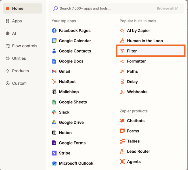Click the Delay hourglass icon
Viewport: 188px width, 170px height.
122,81
